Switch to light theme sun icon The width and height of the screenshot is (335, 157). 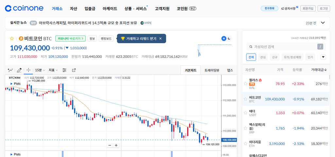coord(224,39)
